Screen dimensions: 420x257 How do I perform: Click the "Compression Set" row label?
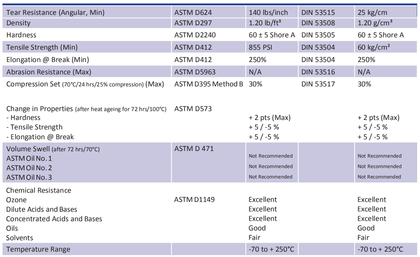tap(85, 84)
